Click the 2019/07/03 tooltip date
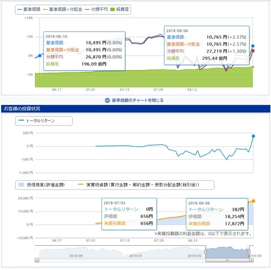This screenshot has height=270, width=271. pos(115,203)
